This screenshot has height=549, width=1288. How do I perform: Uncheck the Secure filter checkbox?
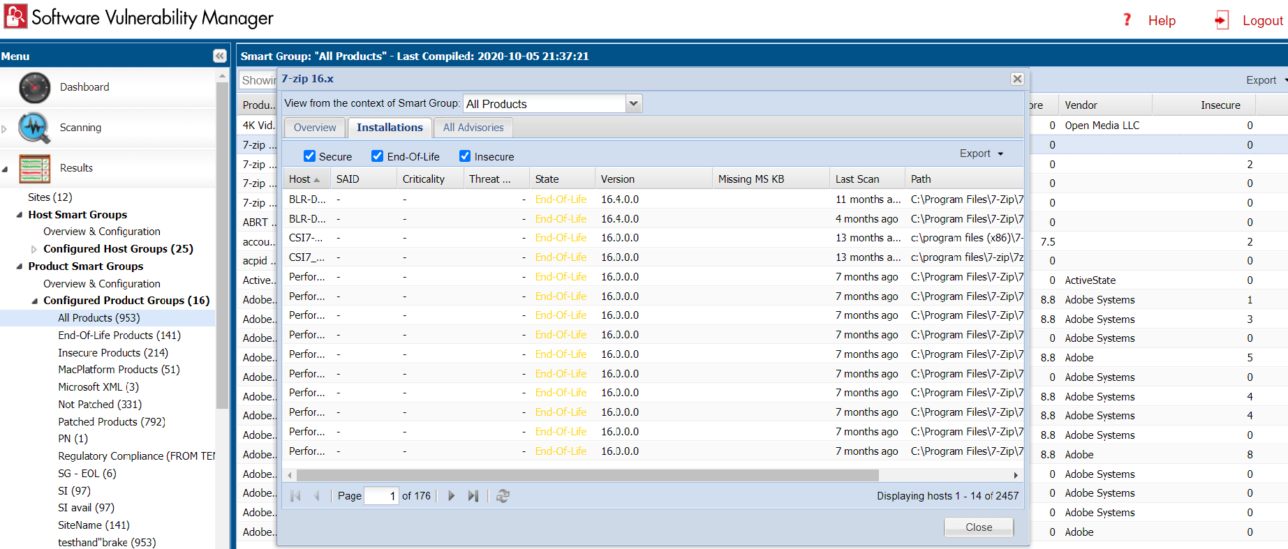coord(309,156)
